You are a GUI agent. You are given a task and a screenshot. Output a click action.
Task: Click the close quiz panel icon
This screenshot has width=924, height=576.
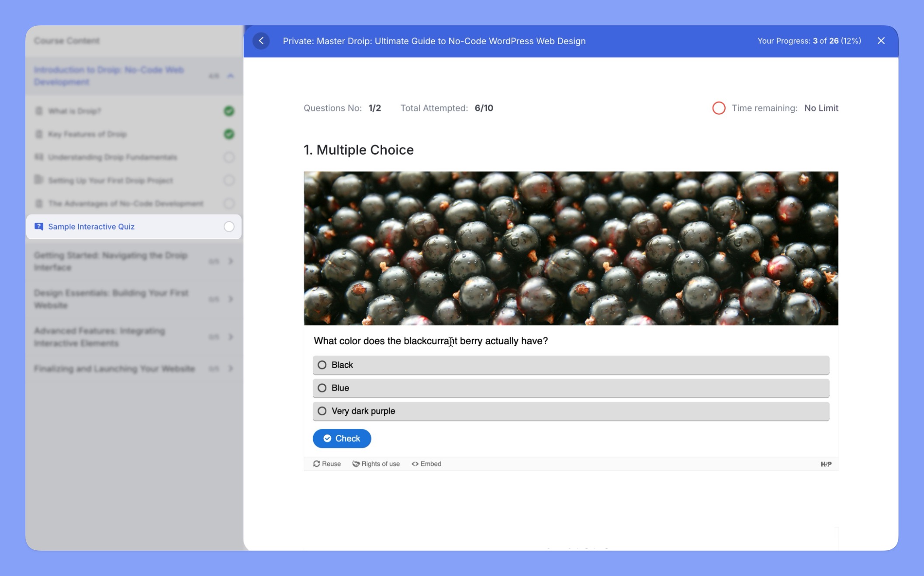point(881,41)
